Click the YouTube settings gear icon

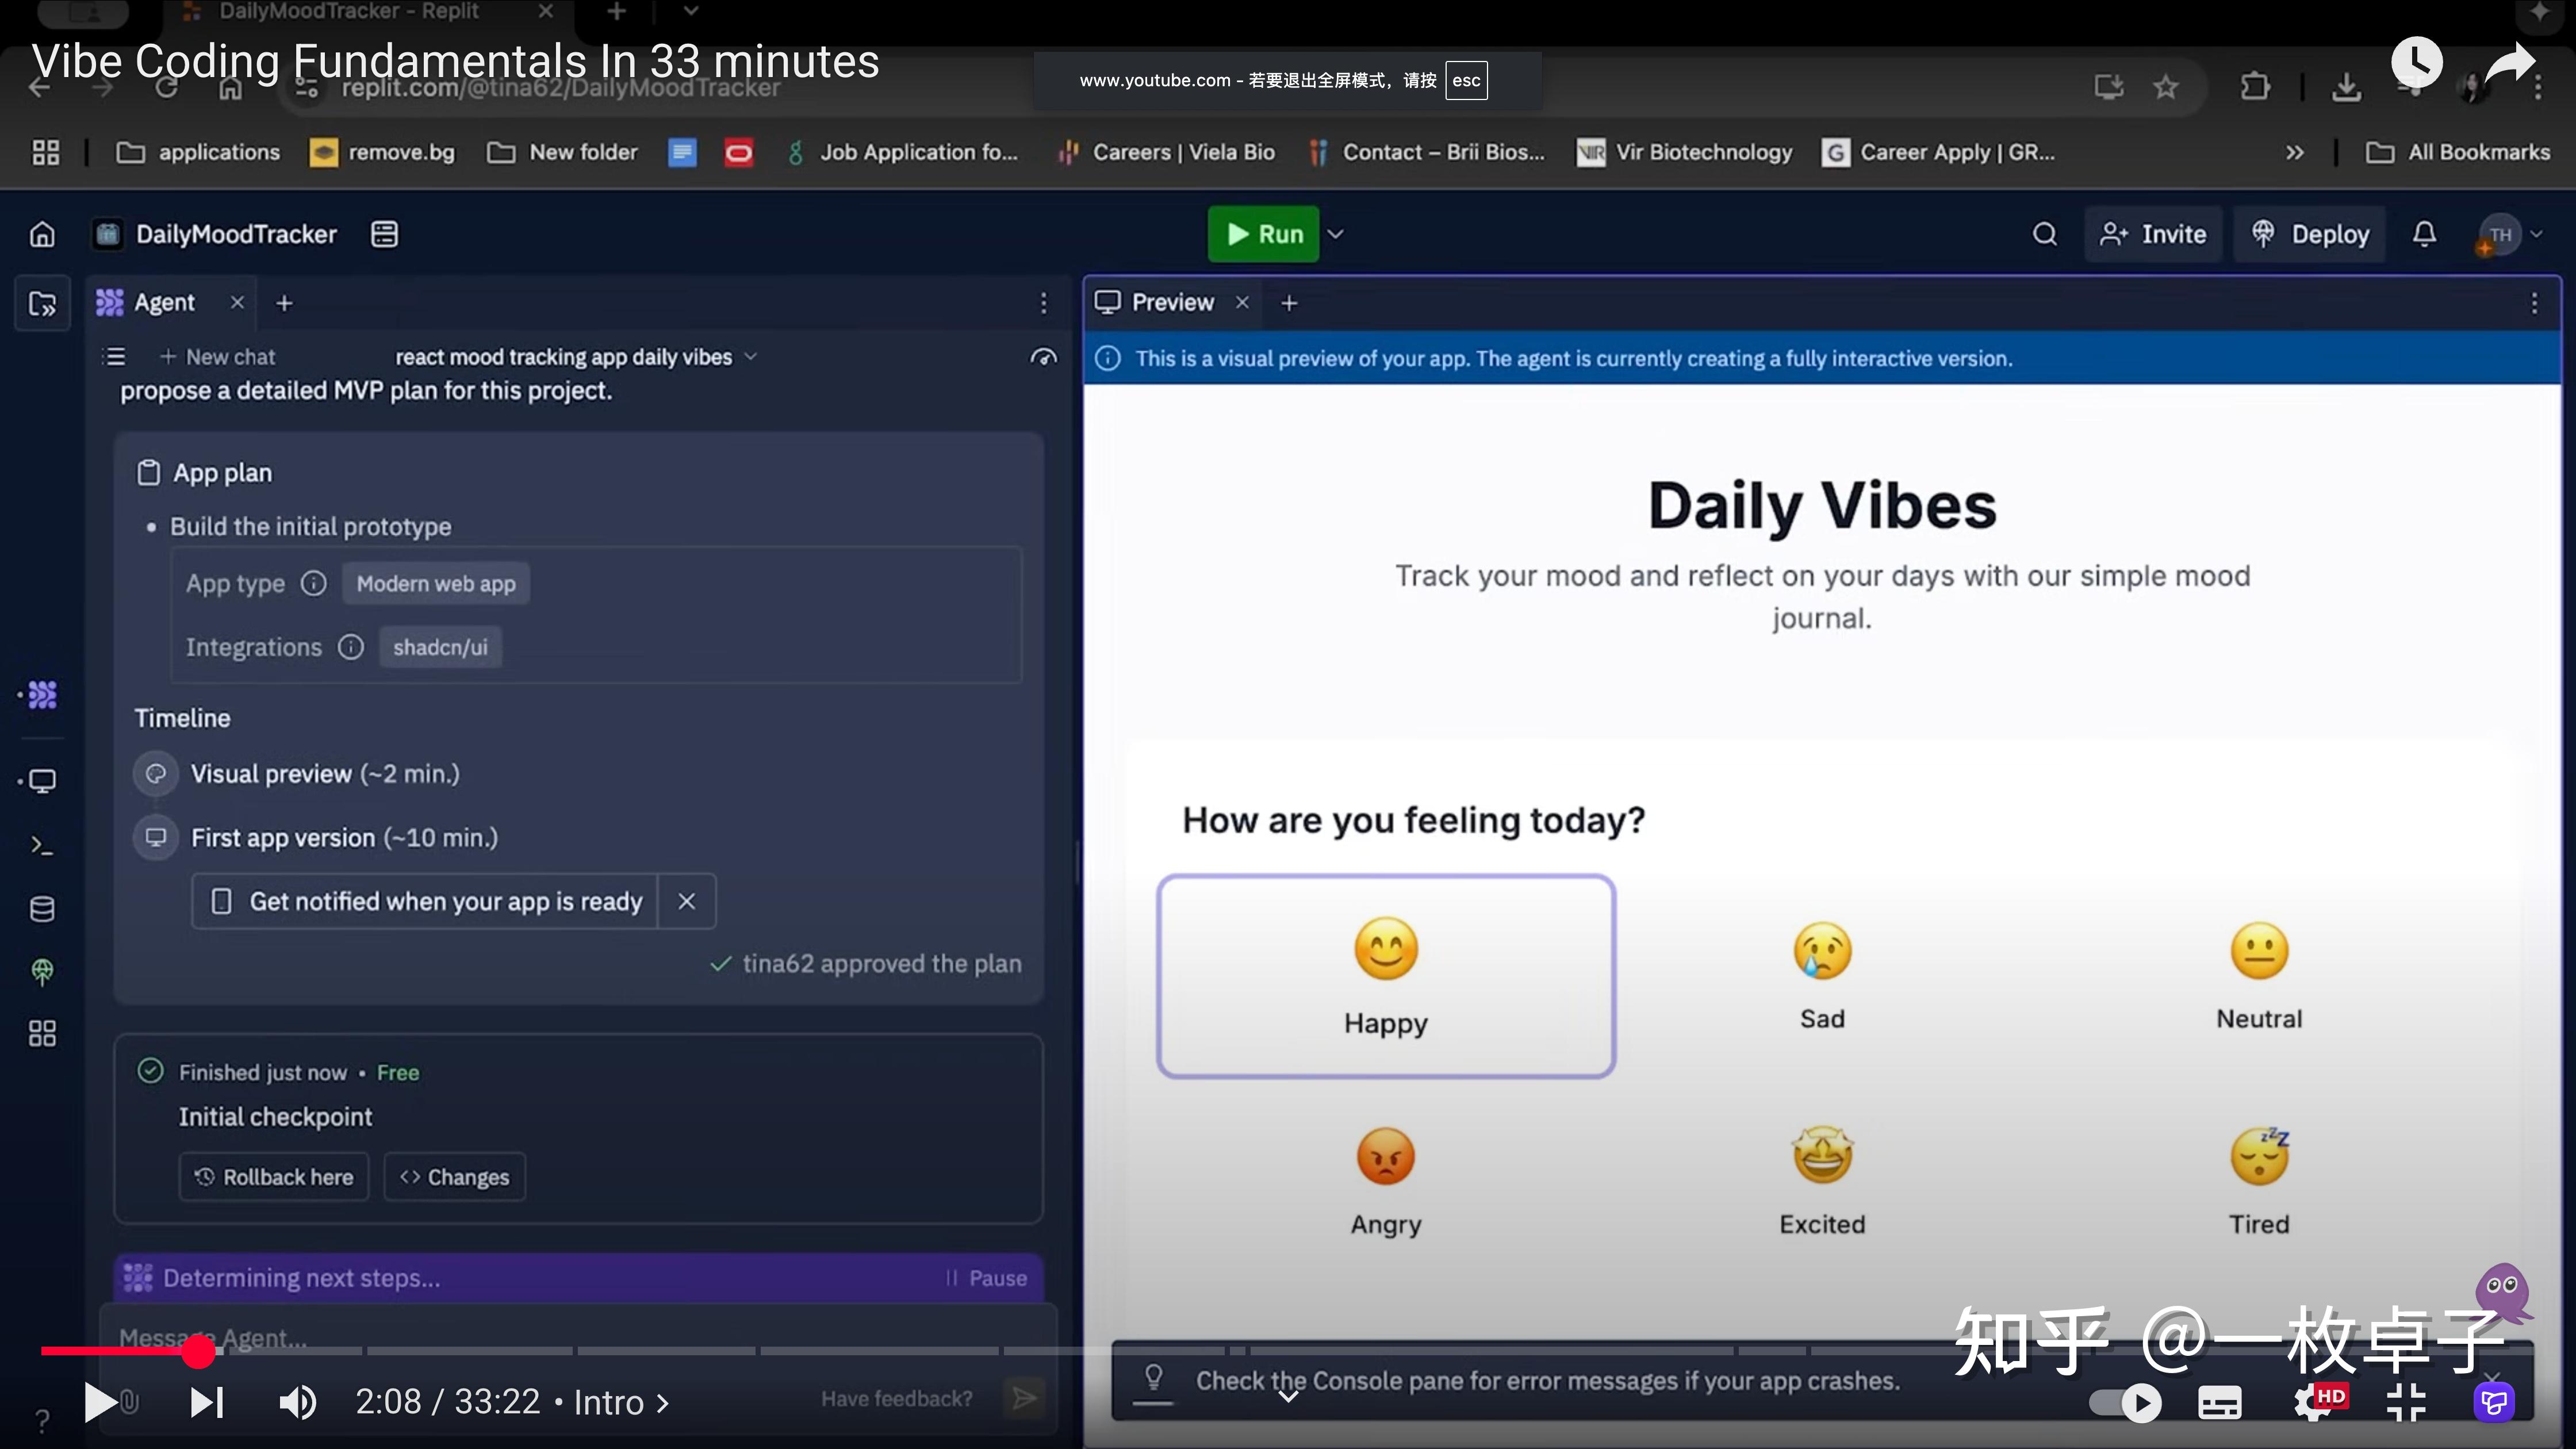pos(2311,1402)
